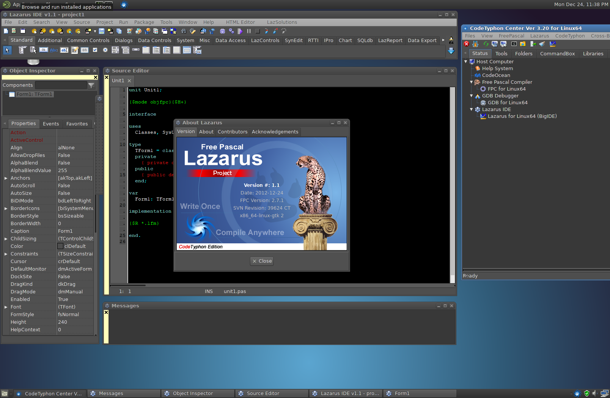The width and height of the screenshot is (610, 398).
Task: Open the Folders tab in CodeTyphon Center
Action: 524,54
